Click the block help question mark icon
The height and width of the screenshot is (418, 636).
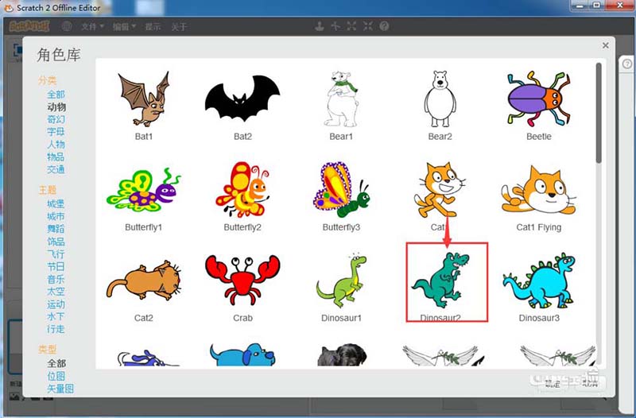384,26
